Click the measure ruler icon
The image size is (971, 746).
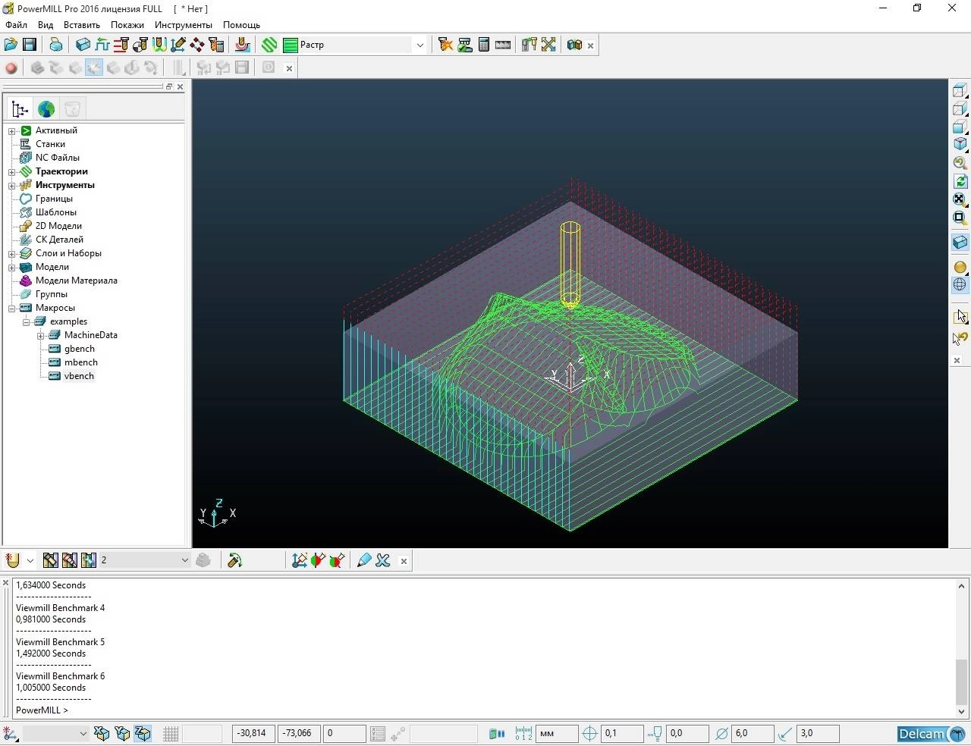503,45
